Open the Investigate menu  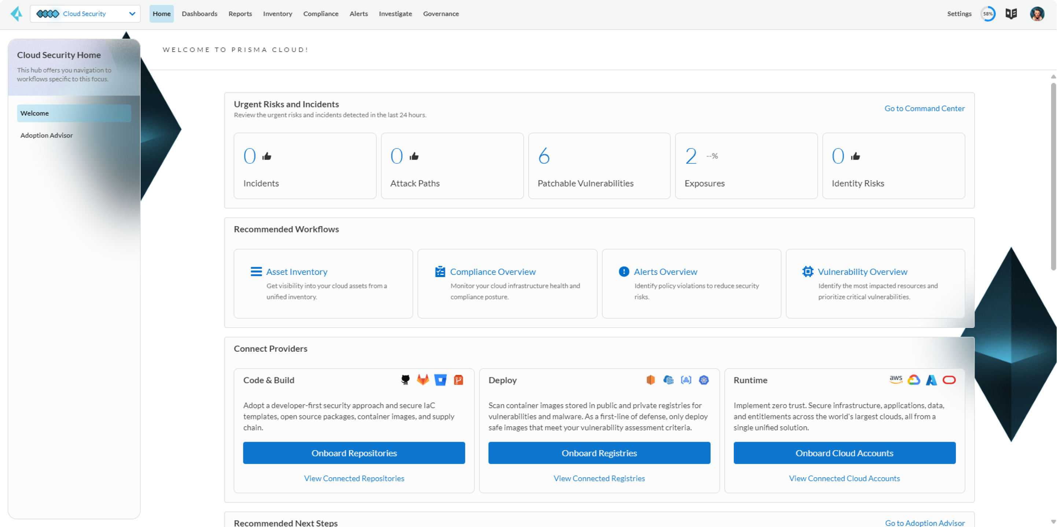395,14
